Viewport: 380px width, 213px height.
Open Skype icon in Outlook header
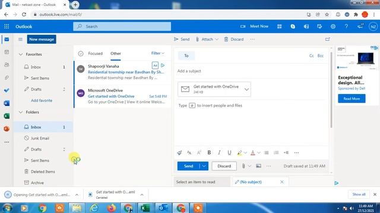pyautogui.click(x=293, y=26)
